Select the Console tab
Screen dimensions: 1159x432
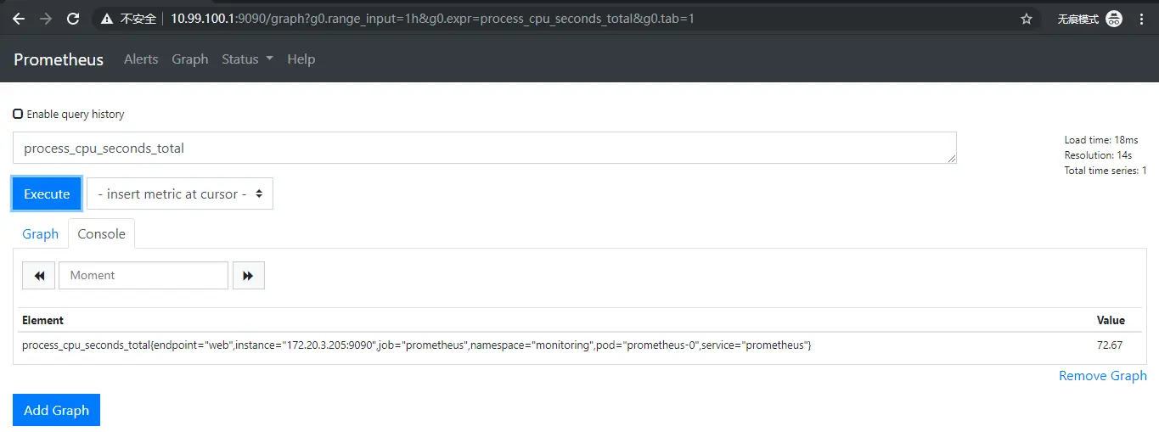[x=101, y=234]
